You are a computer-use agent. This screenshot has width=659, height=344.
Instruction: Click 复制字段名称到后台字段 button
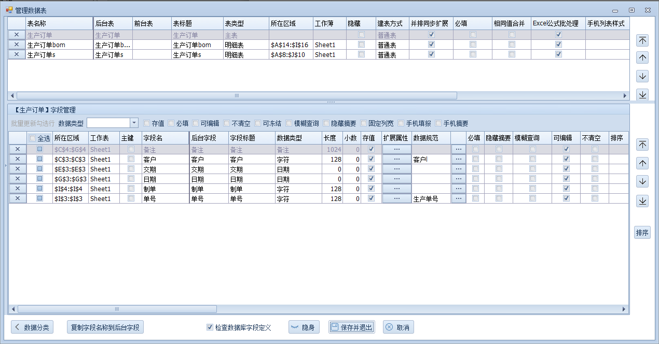click(x=105, y=327)
